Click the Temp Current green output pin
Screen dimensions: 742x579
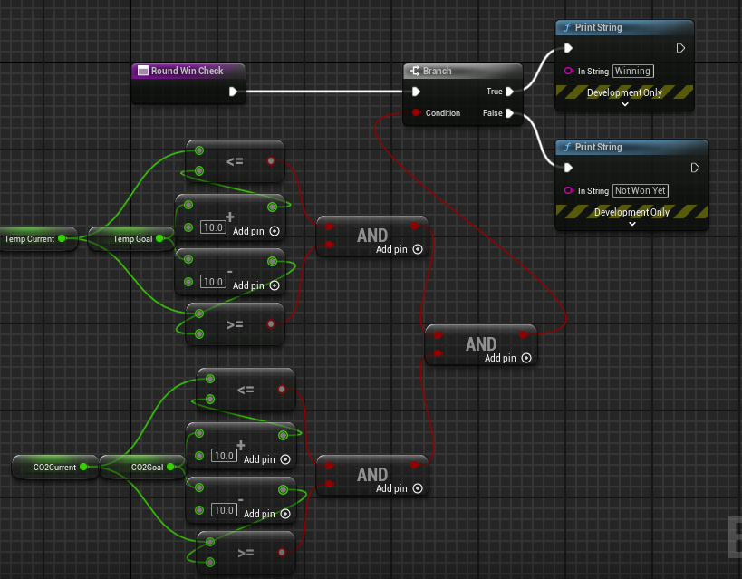[62, 239]
